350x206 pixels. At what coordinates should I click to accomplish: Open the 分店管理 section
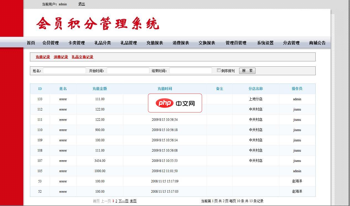tap(291, 43)
